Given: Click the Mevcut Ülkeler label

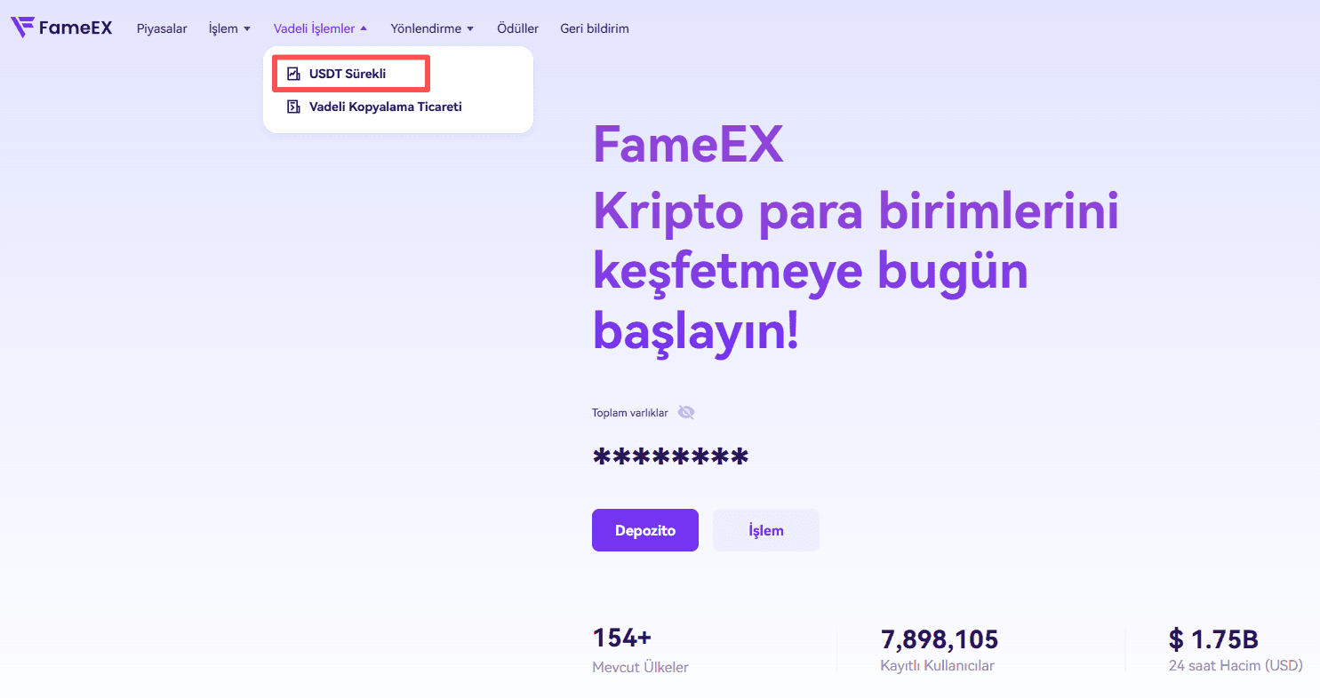Looking at the screenshot, I should (x=640, y=667).
